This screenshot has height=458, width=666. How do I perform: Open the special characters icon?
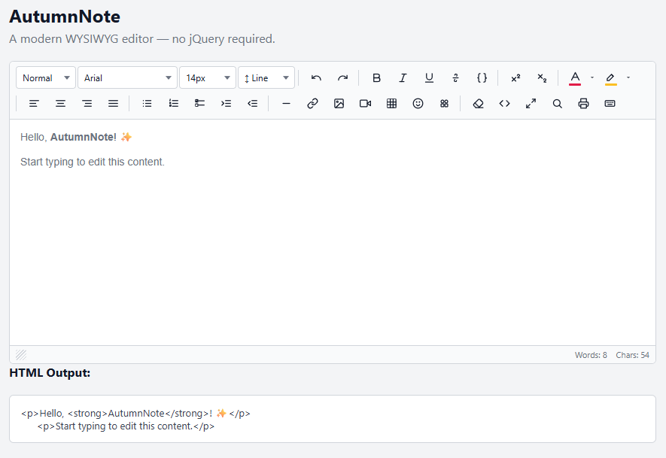coord(444,104)
